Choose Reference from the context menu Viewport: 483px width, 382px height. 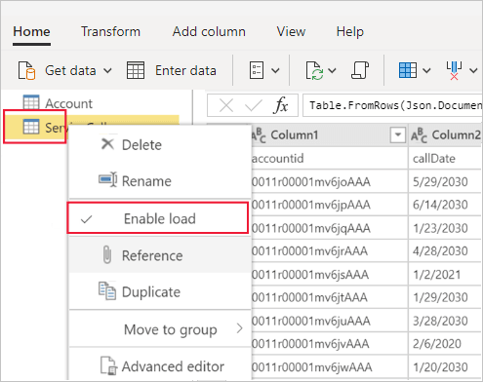point(160,255)
